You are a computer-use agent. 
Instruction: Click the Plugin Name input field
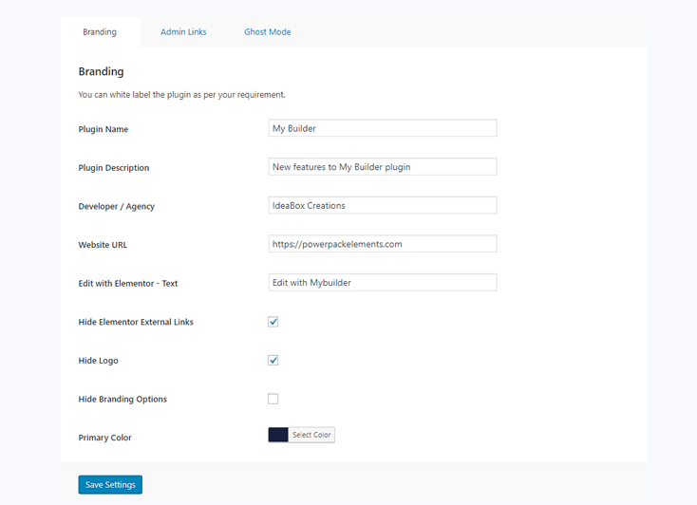click(x=383, y=128)
